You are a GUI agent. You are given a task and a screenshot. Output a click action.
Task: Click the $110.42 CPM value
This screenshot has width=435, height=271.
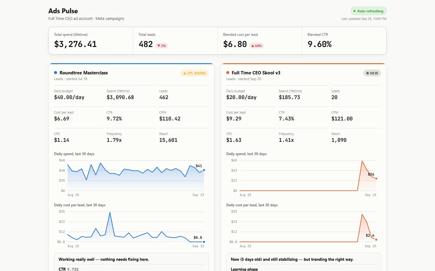click(170, 119)
